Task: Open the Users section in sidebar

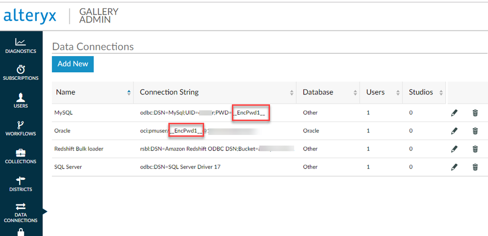Action: 21,100
